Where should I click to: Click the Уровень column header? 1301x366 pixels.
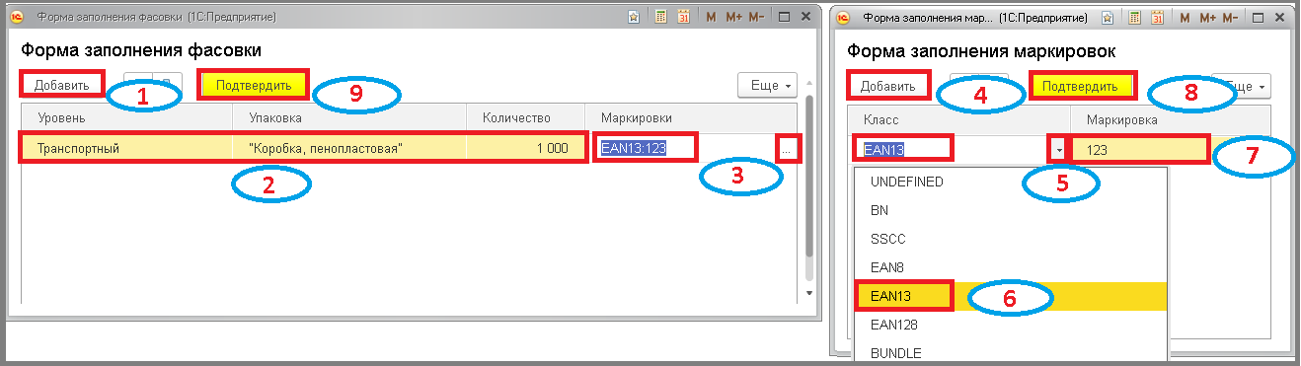[127, 118]
